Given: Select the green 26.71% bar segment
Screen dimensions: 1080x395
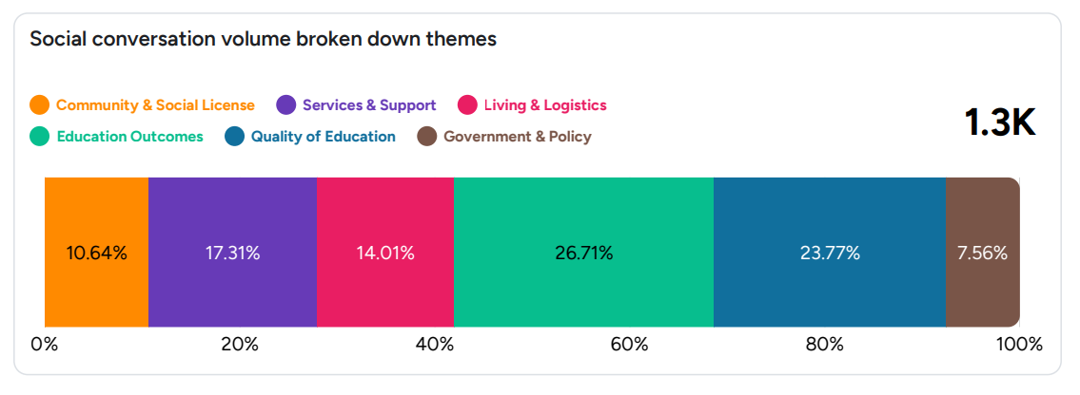Looking at the screenshot, I should tap(583, 253).
